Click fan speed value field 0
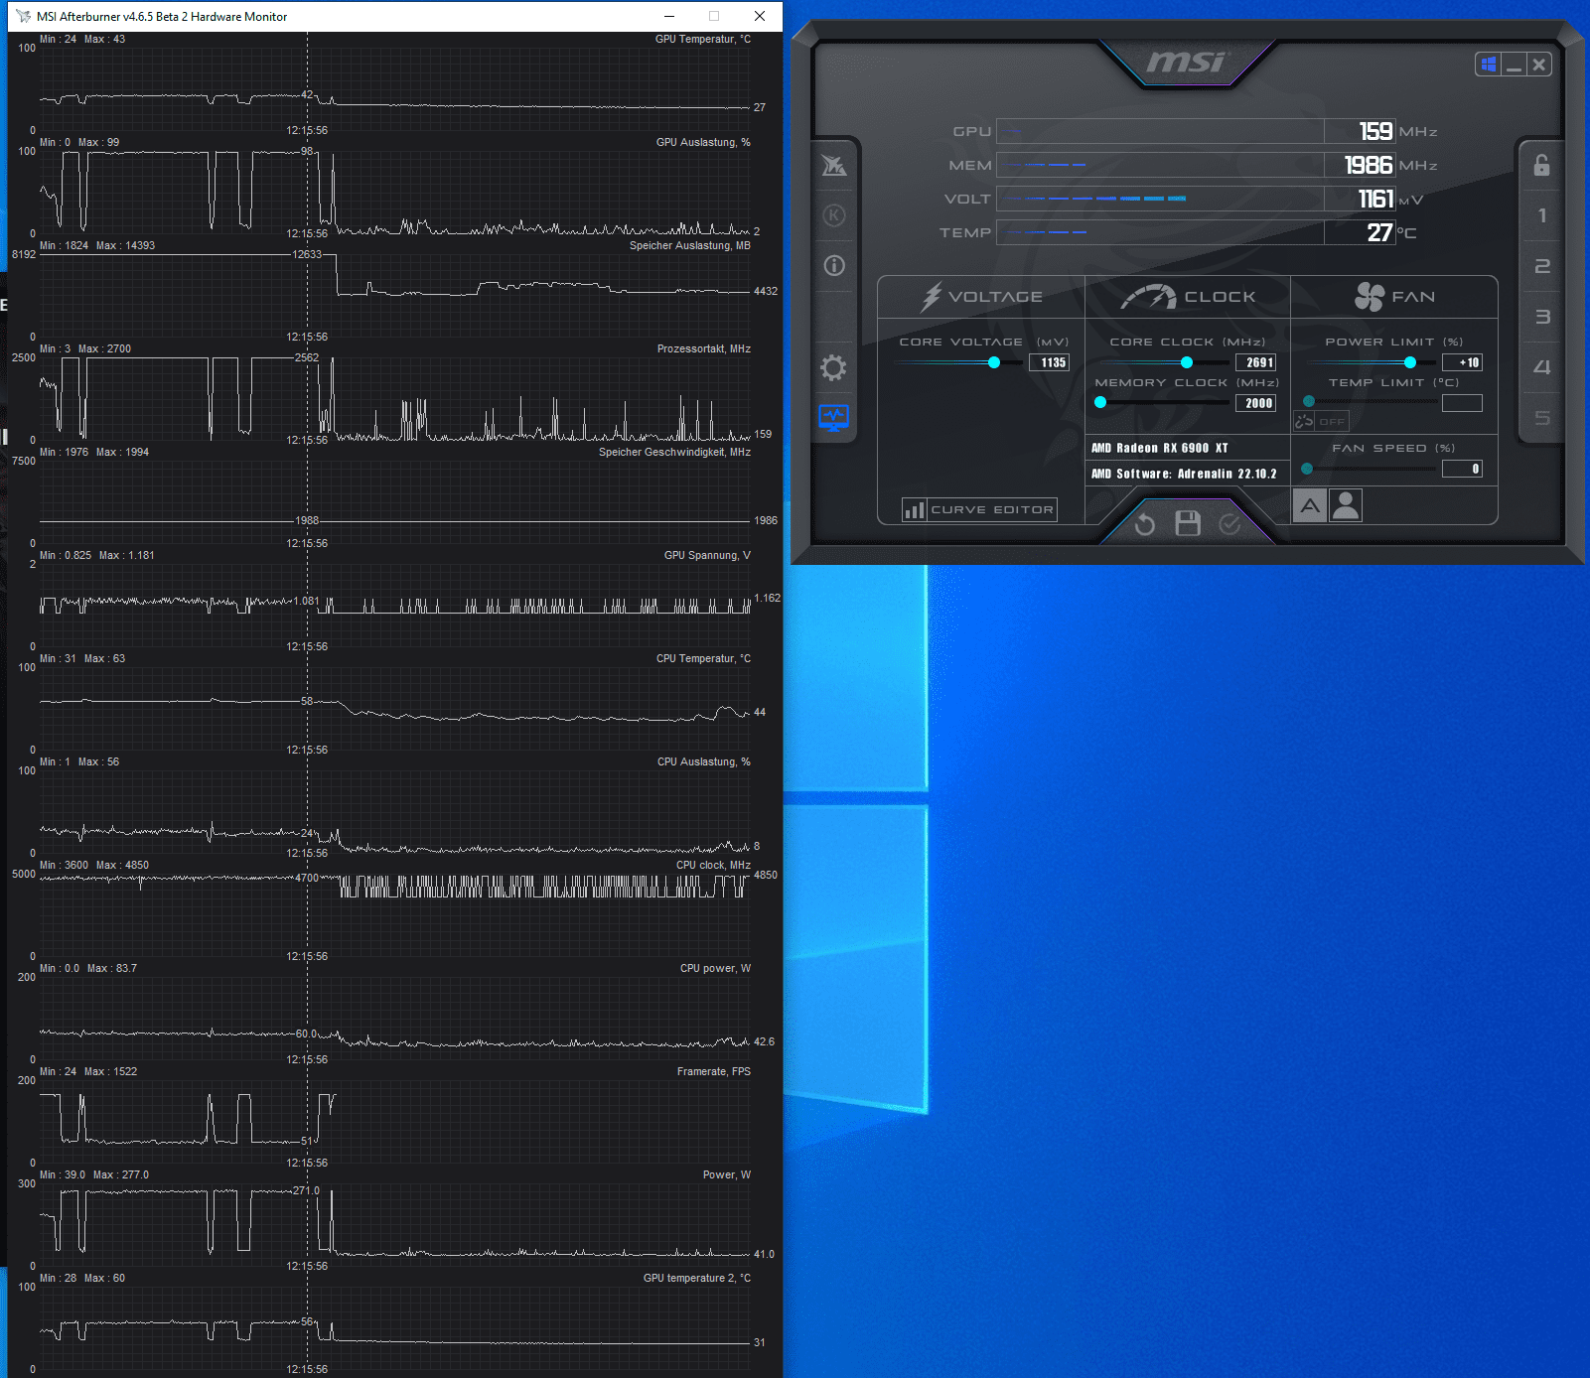 tap(1462, 469)
